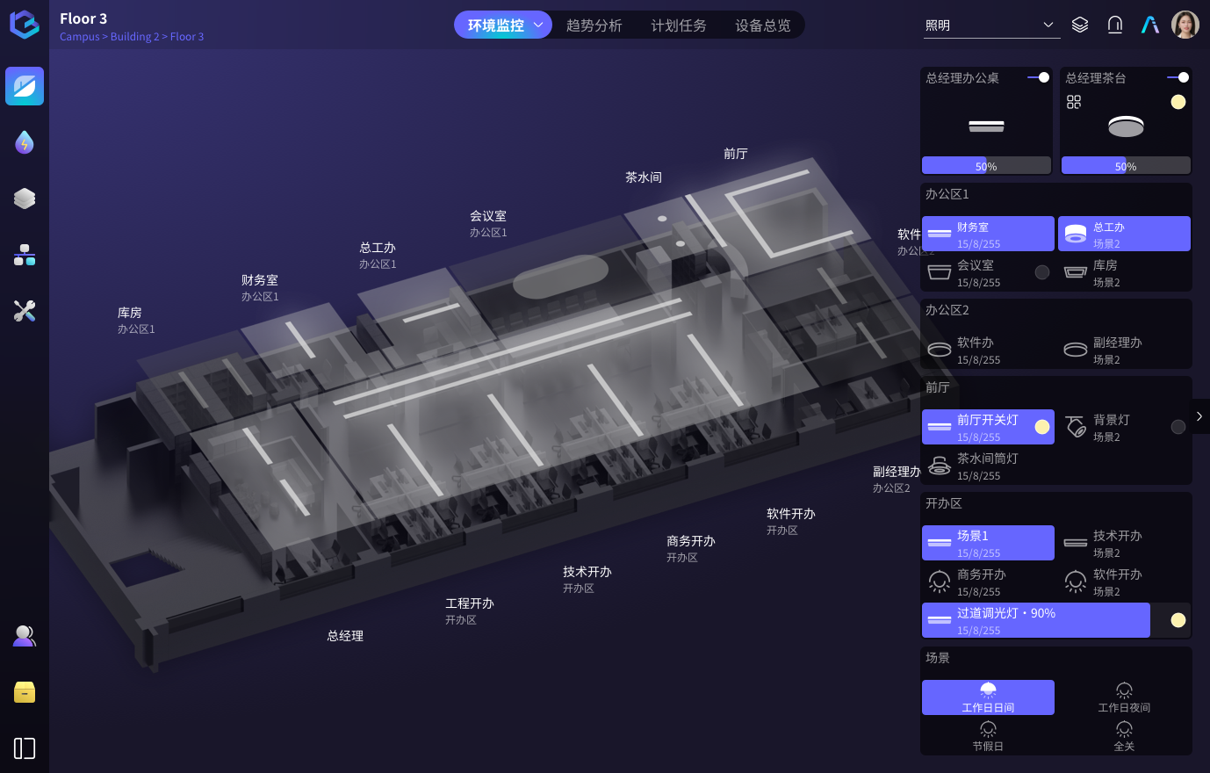Toggle the 会议室 light indicator dot

1042,272
